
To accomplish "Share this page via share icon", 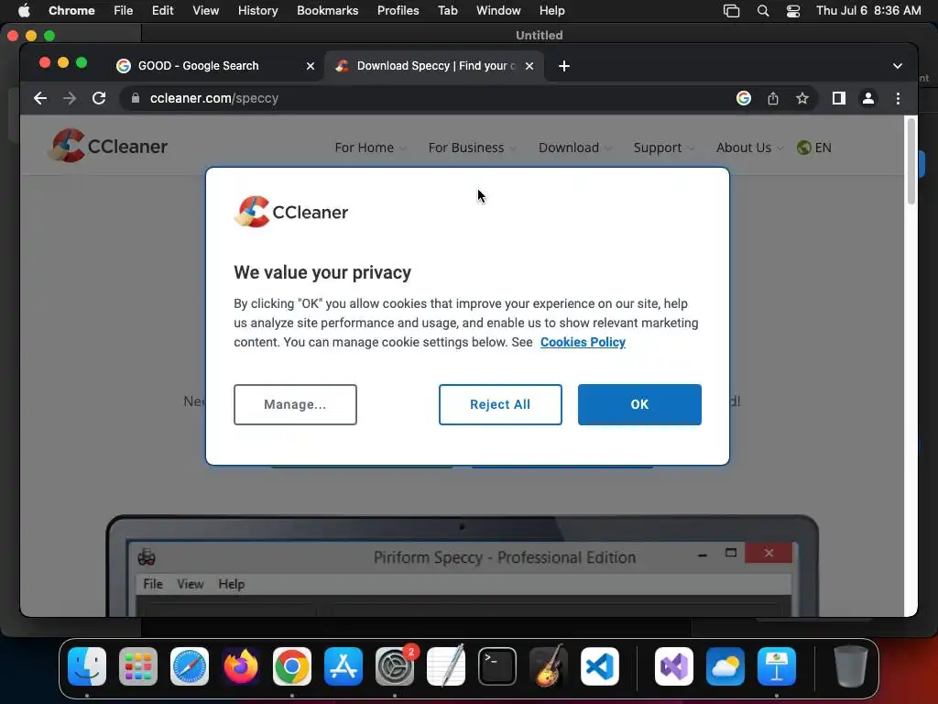I will [773, 98].
